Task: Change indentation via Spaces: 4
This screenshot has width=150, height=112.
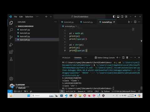Action: (x=81, y=91)
